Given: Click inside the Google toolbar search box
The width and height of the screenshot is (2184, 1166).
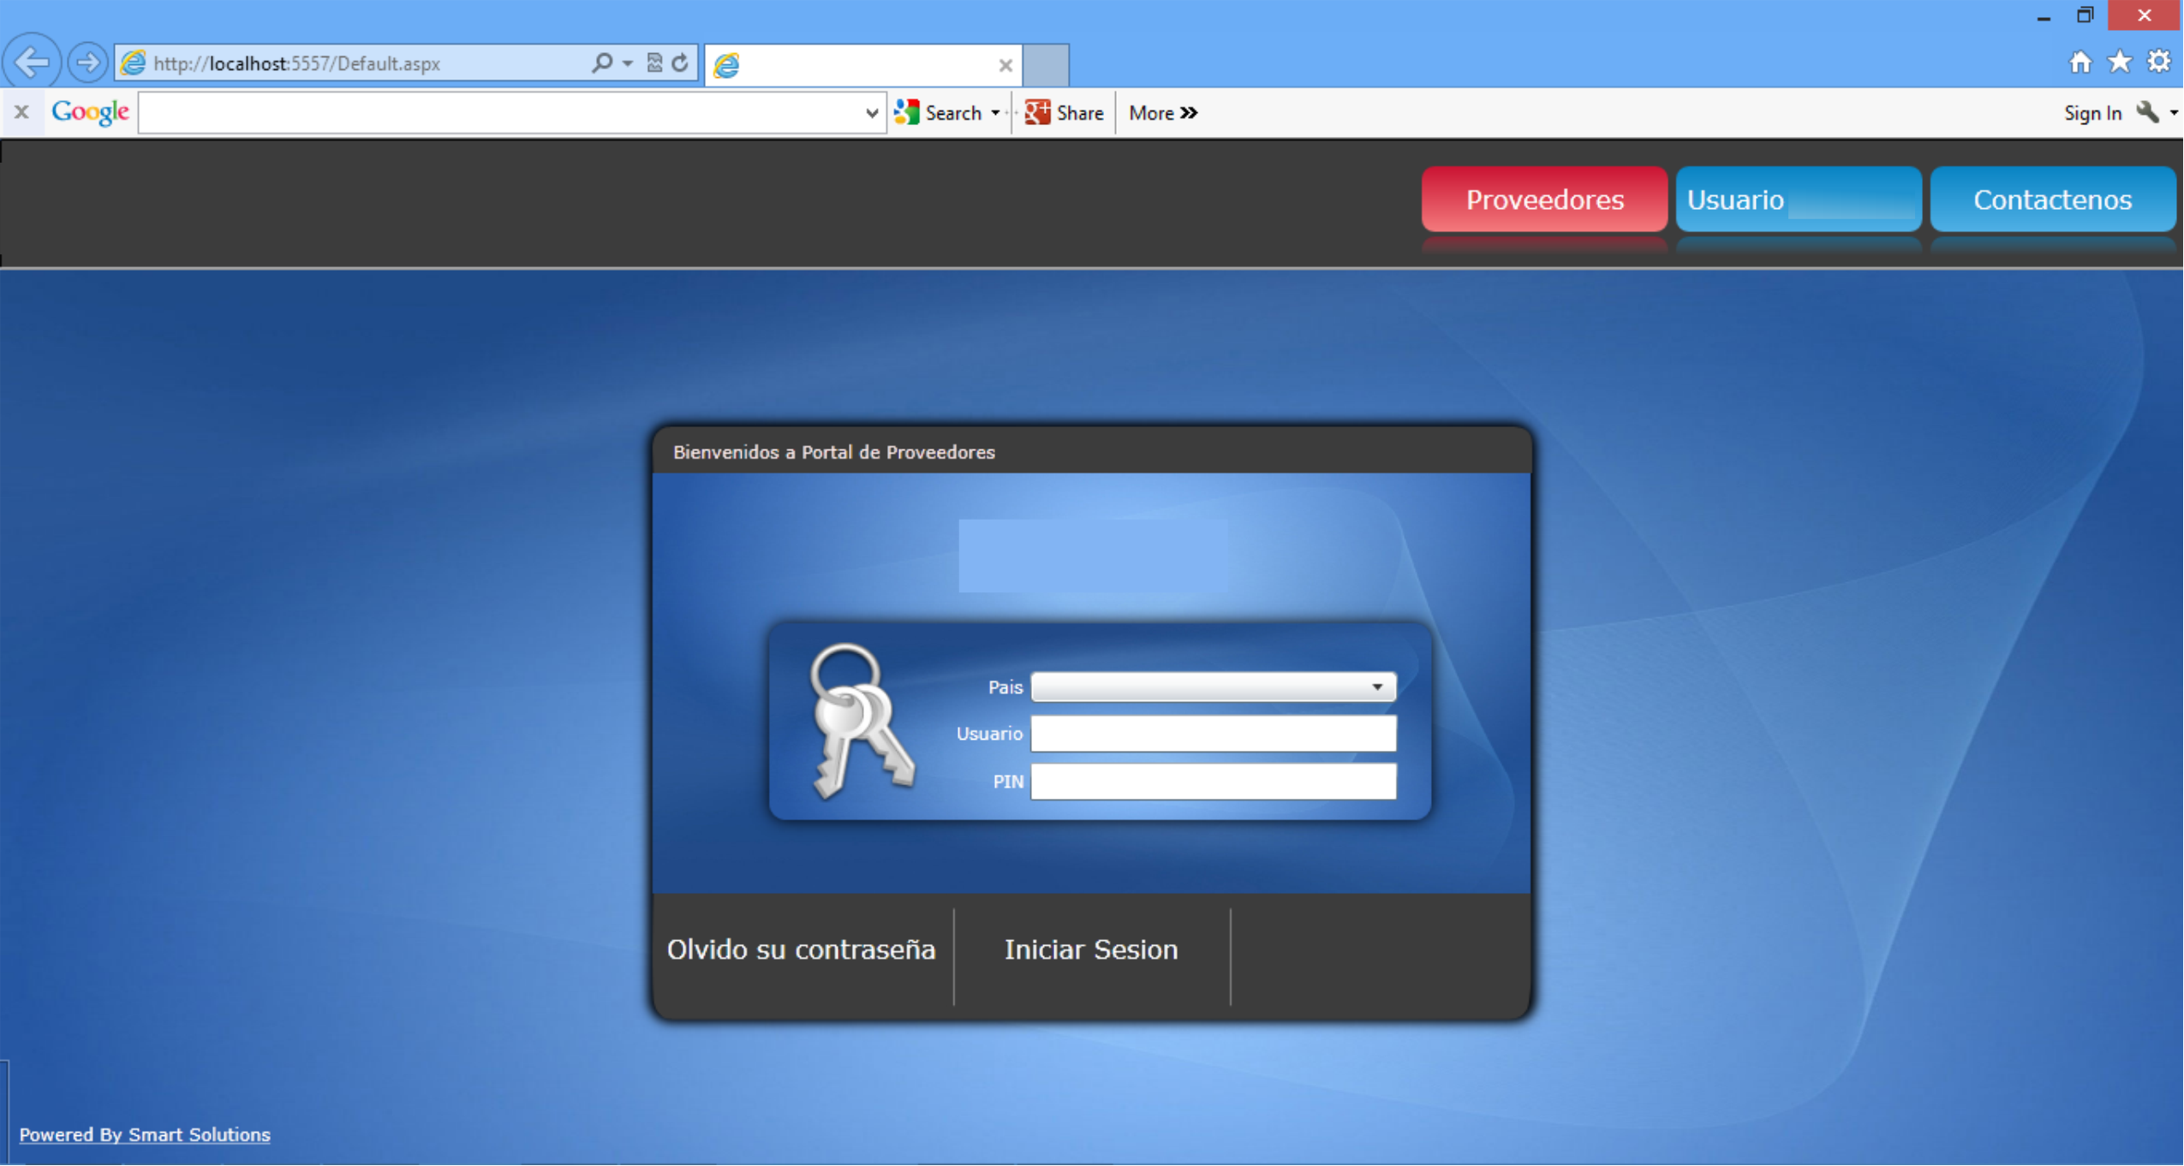Looking at the screenshot, I should click(501, 113).
